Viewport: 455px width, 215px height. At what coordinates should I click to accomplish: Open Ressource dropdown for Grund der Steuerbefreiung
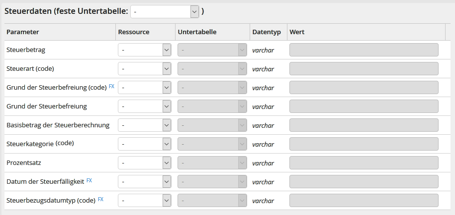144,107
